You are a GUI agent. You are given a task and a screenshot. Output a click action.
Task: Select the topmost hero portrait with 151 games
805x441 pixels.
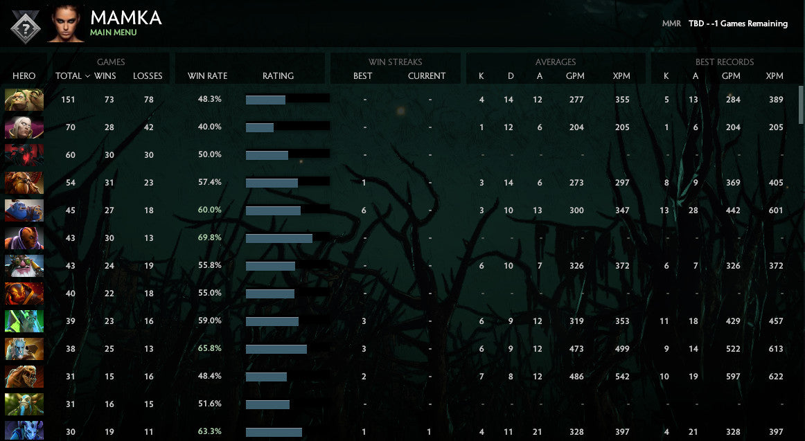[x=24, y=99]
